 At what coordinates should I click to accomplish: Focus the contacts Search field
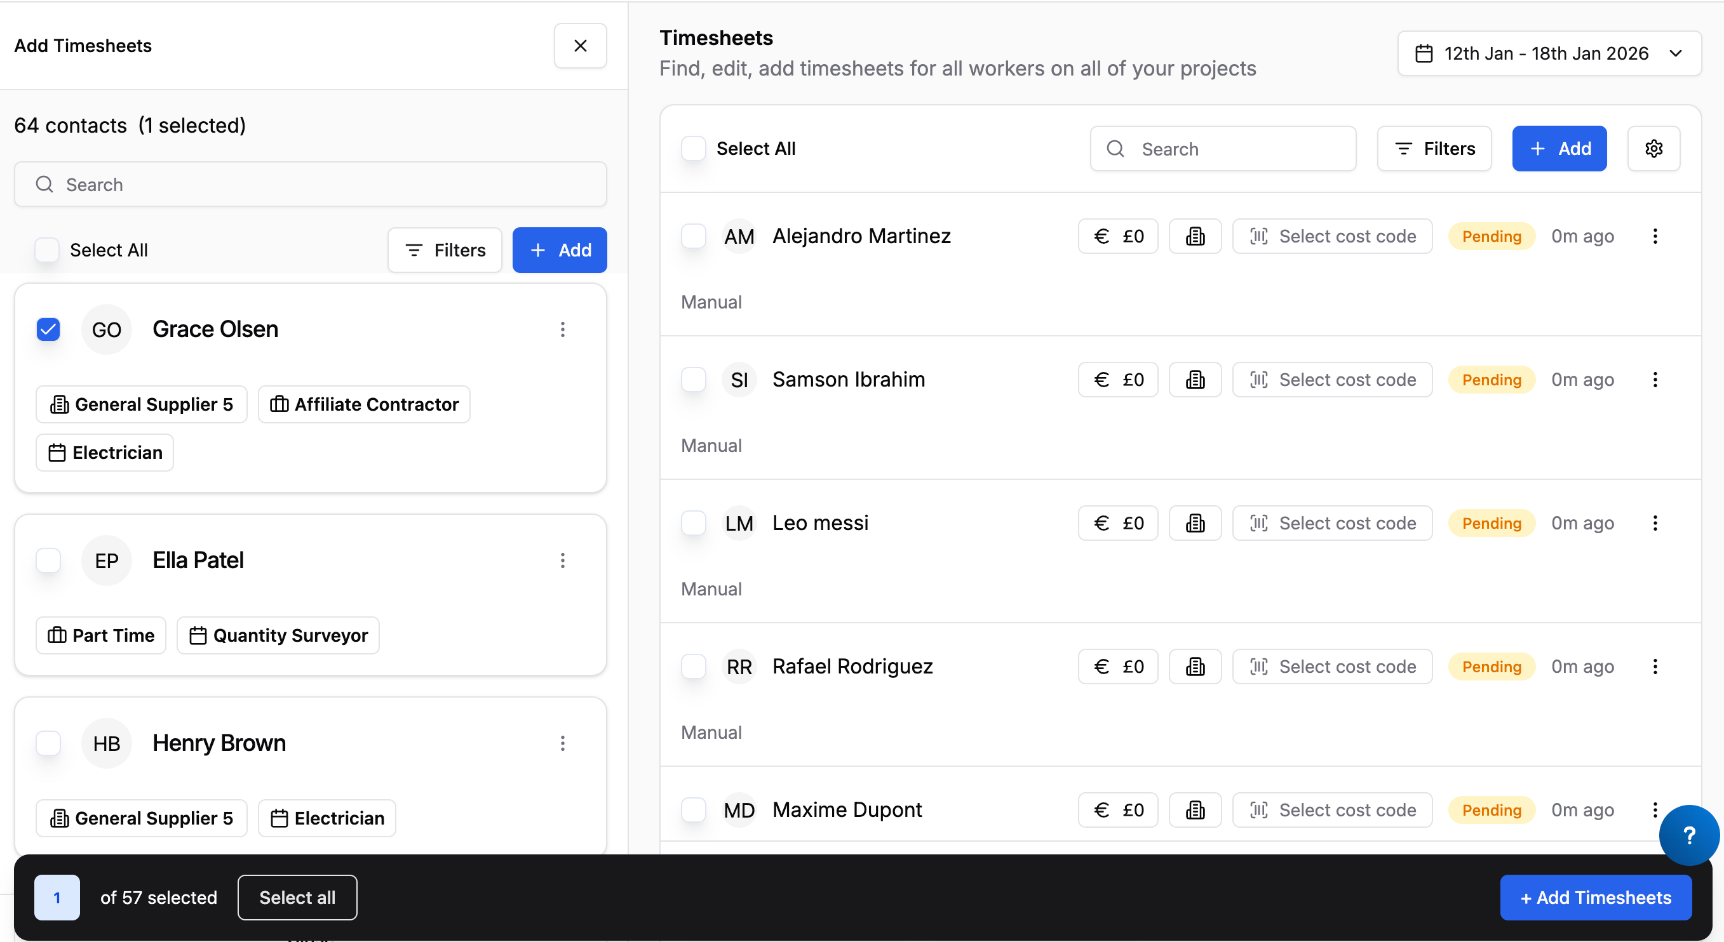coord(311,184)
